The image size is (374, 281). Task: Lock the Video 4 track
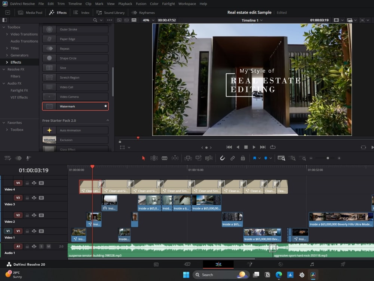(27, 183)
